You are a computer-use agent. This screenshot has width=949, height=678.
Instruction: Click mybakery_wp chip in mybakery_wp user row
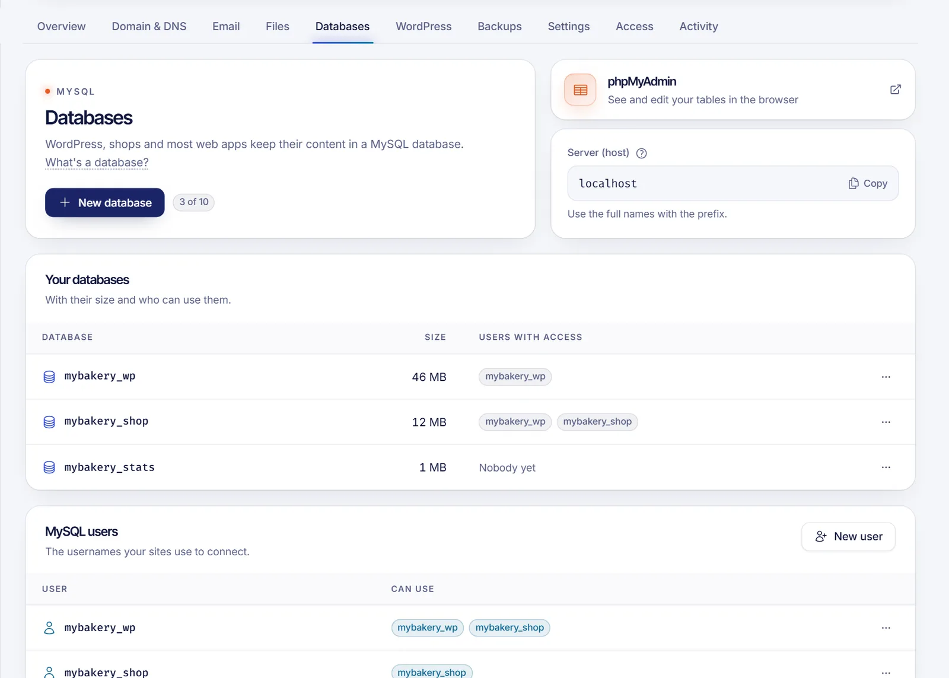427,628
